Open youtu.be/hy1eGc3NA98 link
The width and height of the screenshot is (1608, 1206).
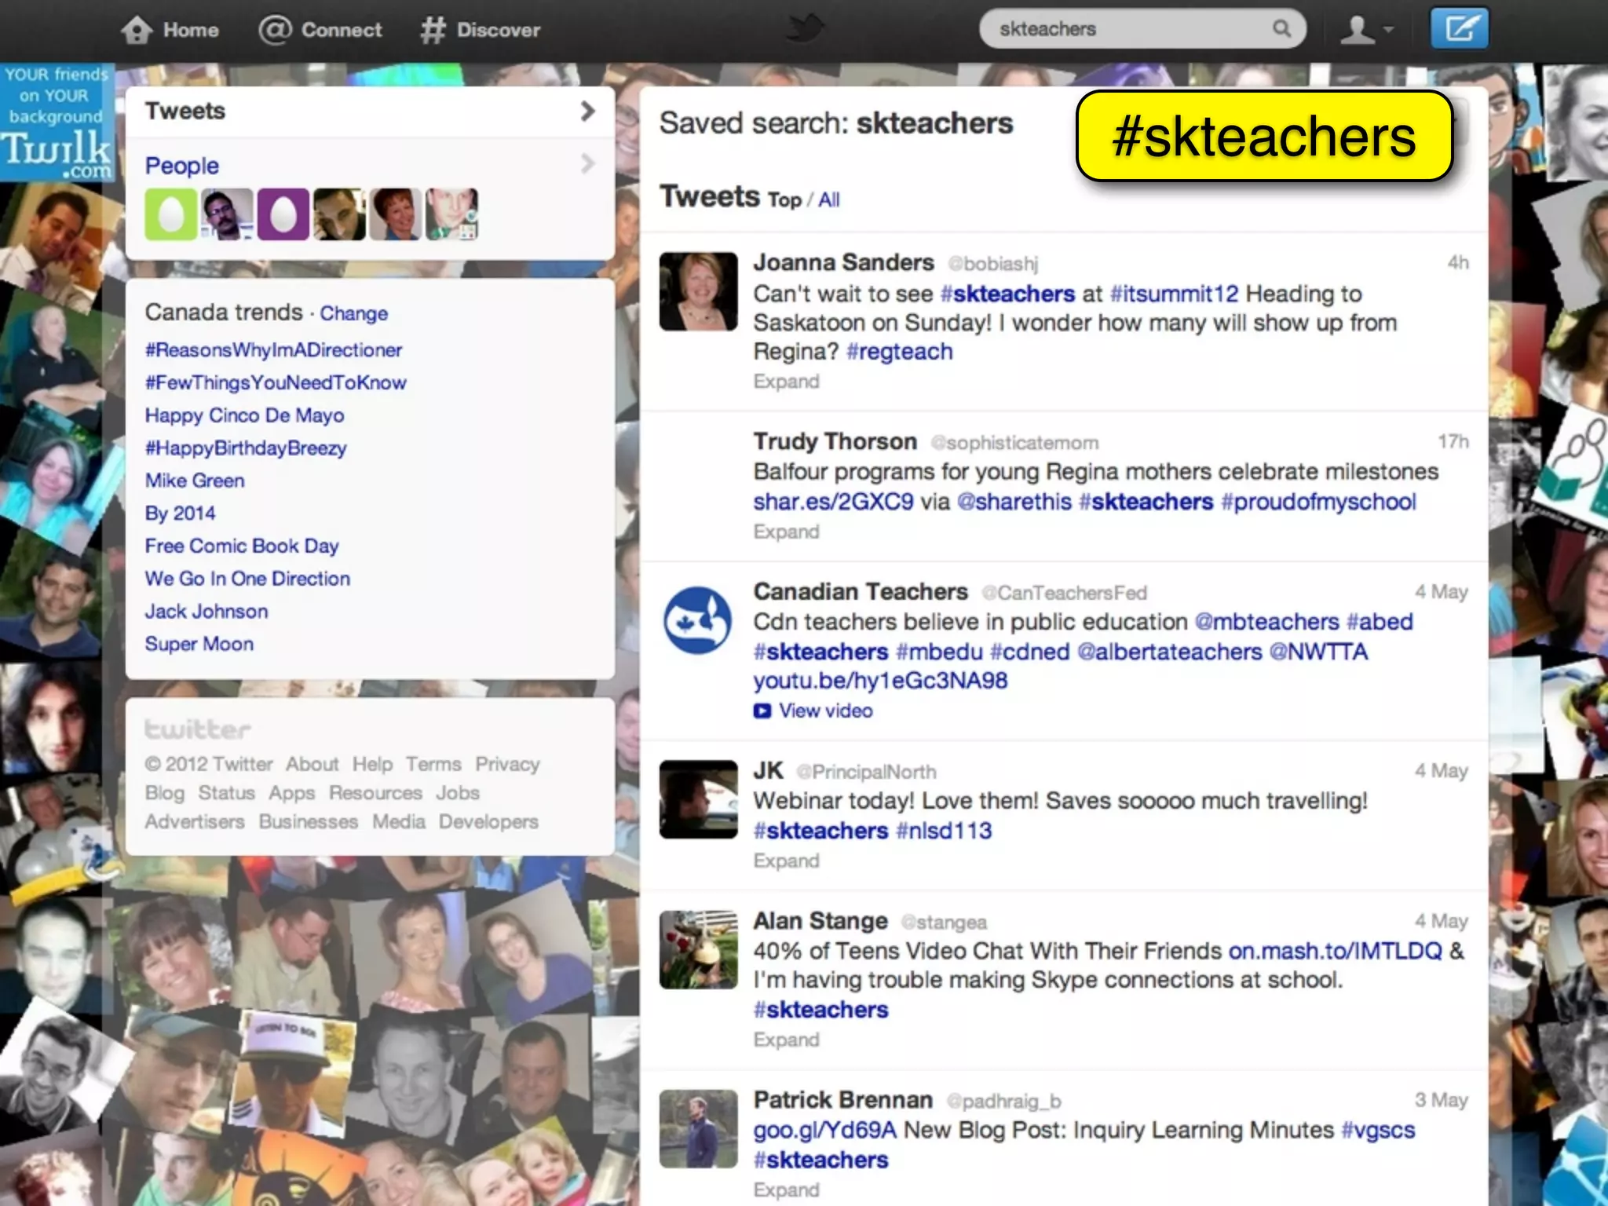tap(880, 681)
